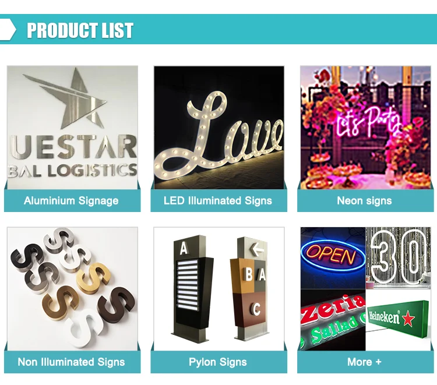Open Non Illuminated Signs category

coord(71,362)
